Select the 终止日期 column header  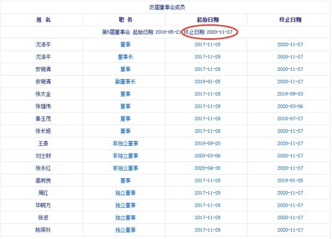coord(290,20)
